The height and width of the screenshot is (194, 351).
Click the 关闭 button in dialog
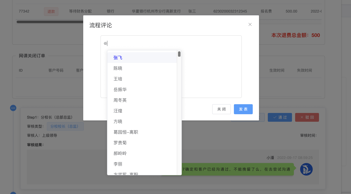[x=221, y=109]
